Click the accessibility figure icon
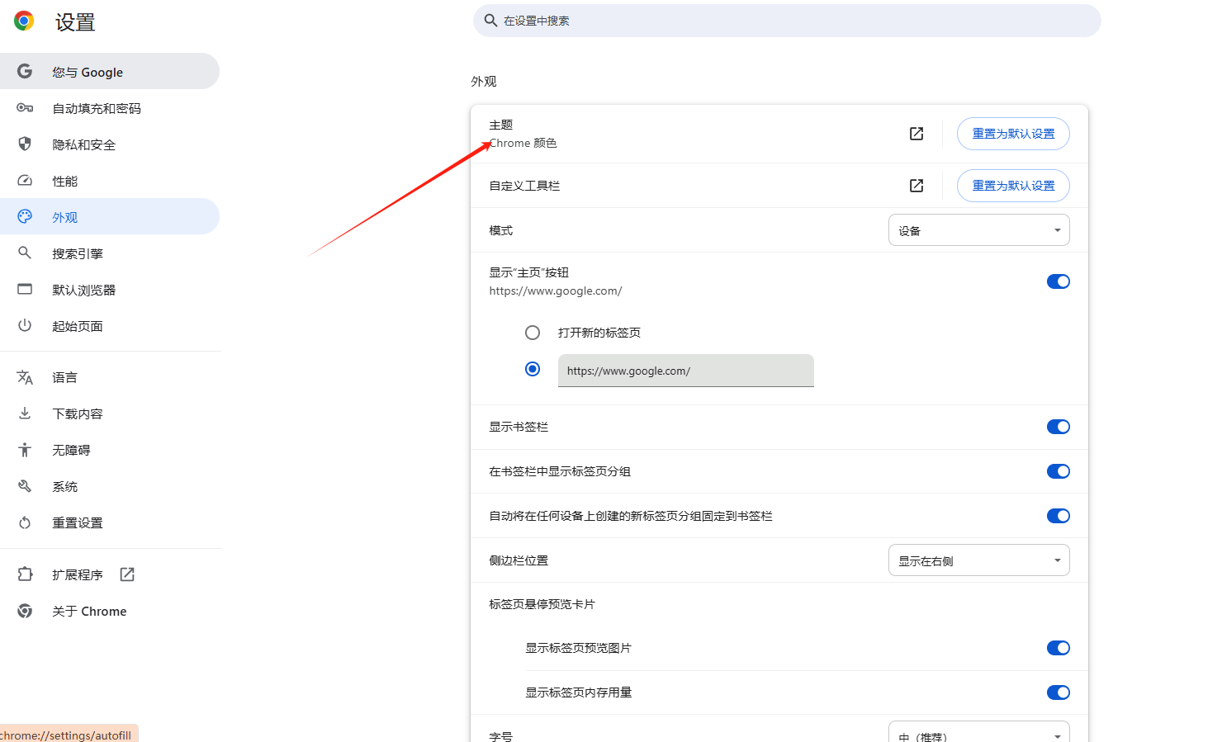1222x742 pixels. tap(25, 450)
